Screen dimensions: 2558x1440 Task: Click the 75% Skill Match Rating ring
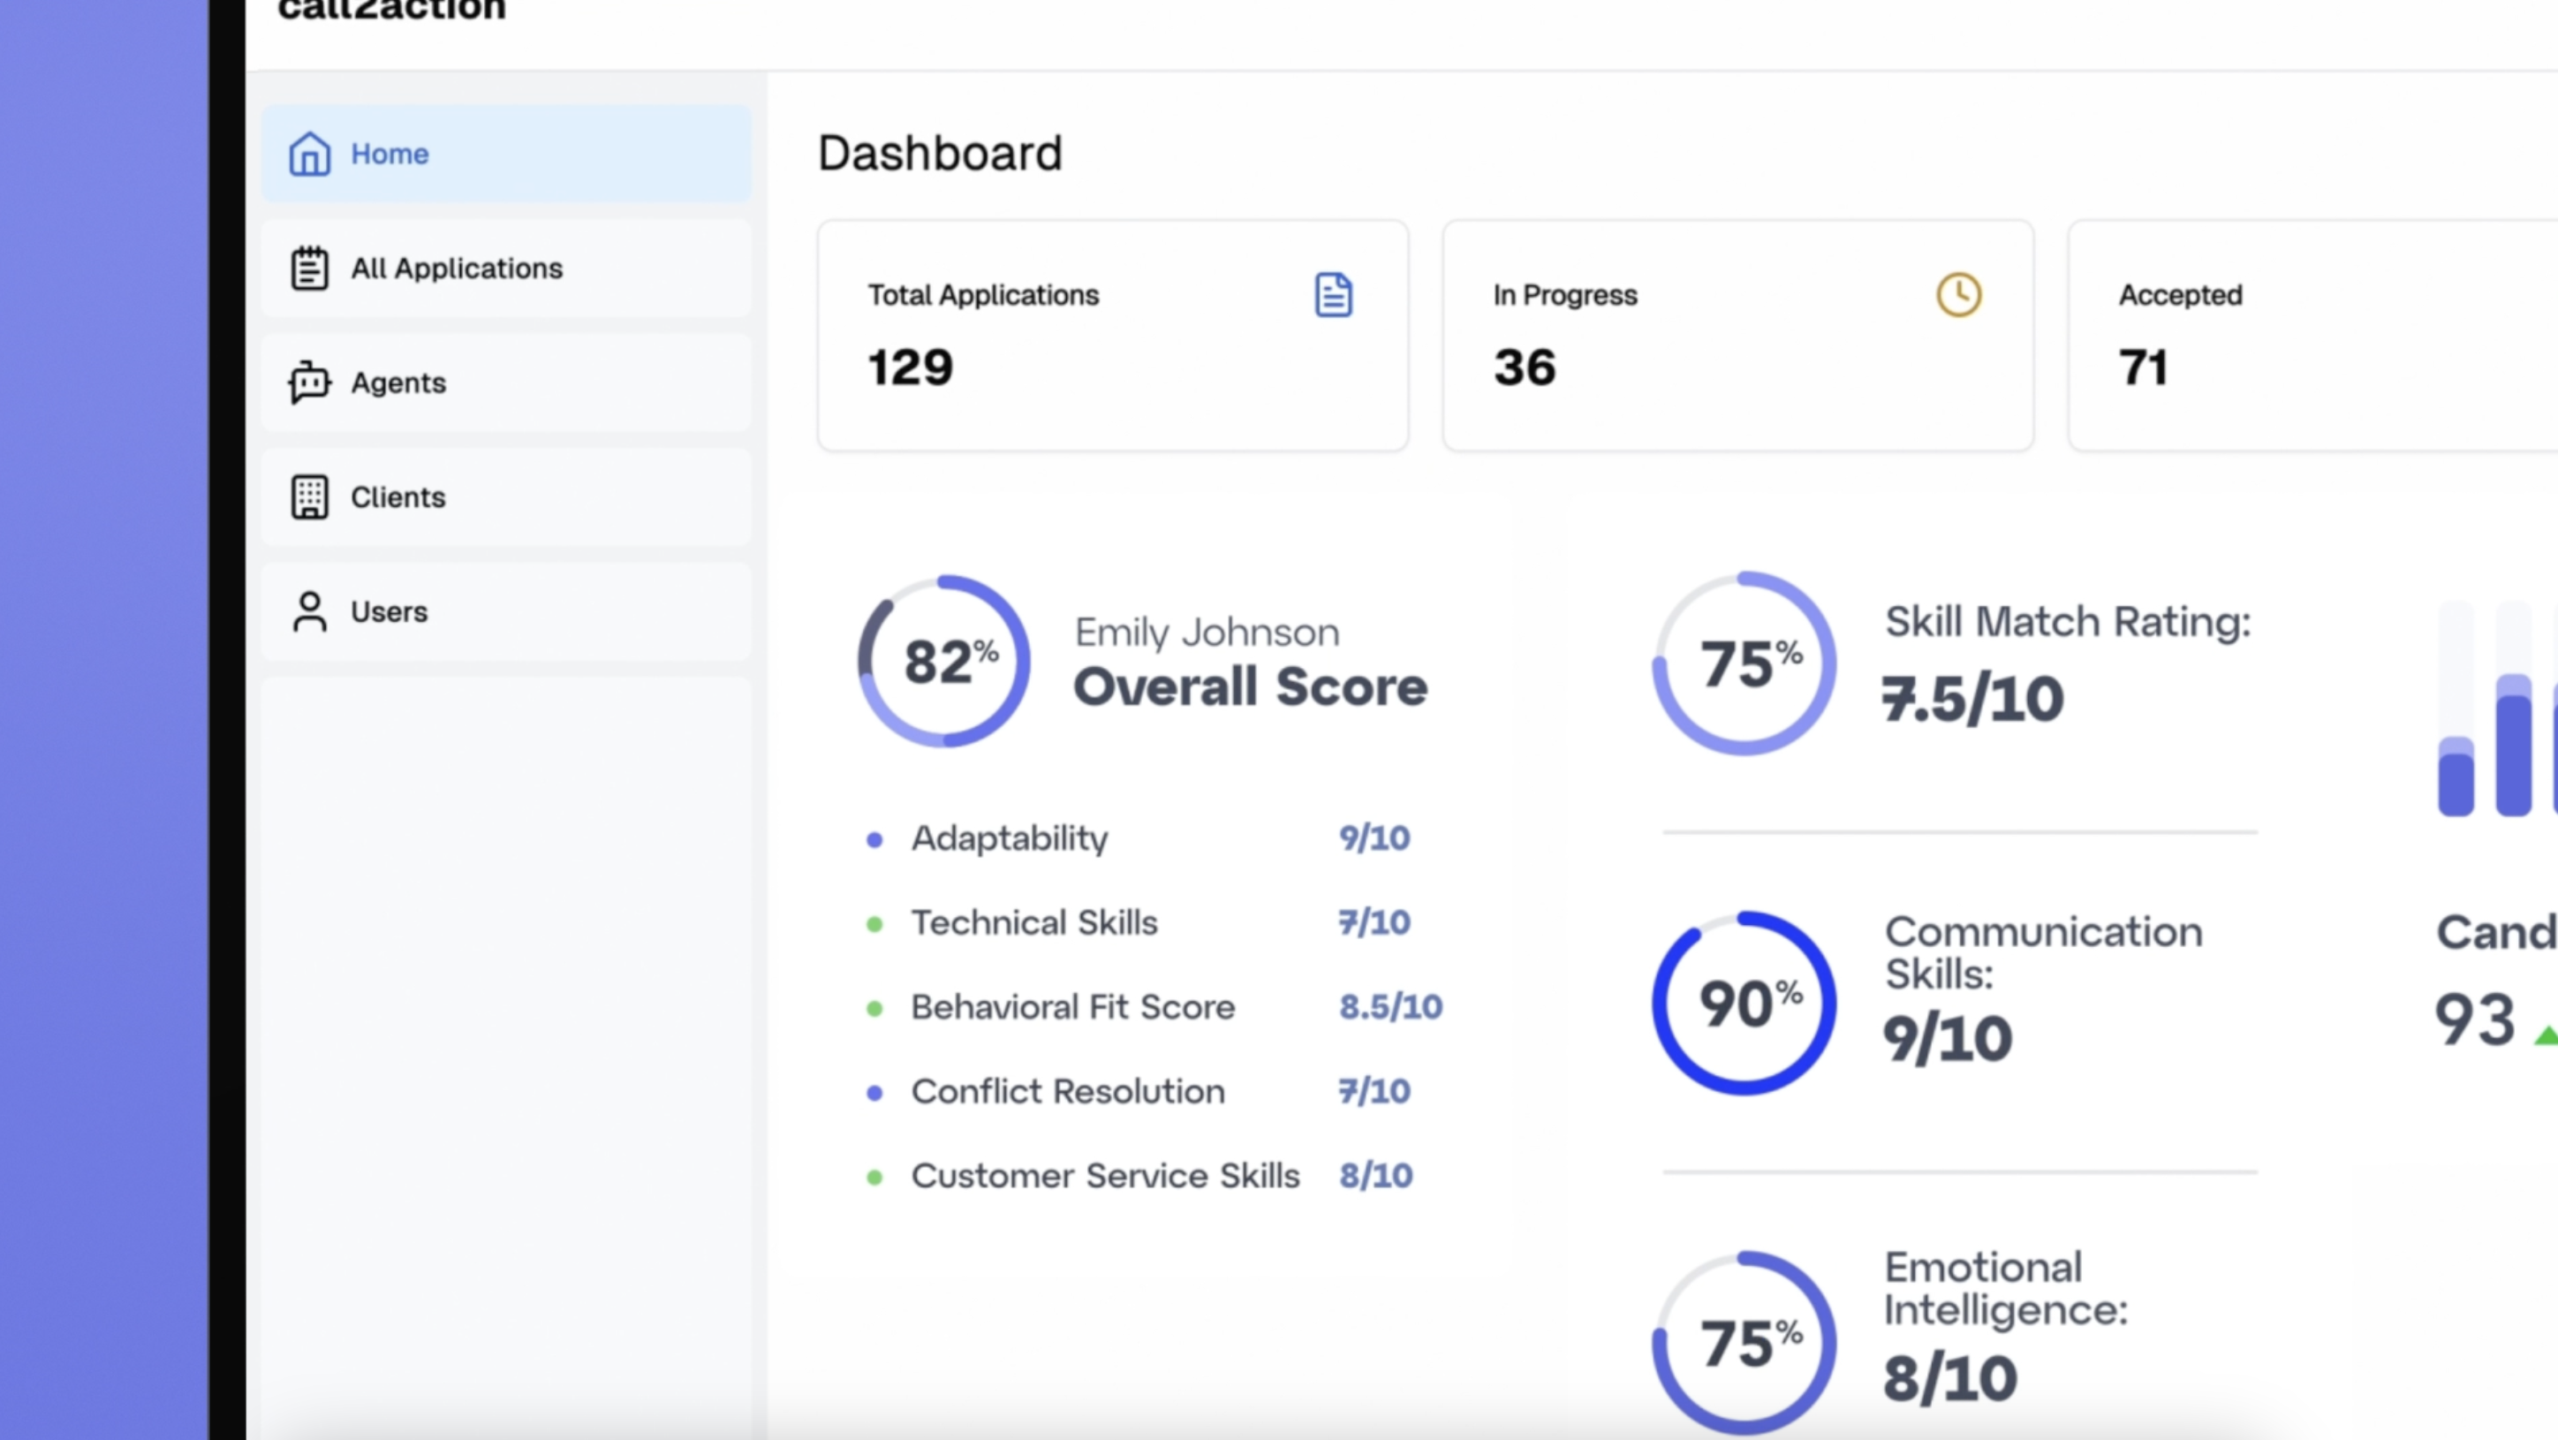point(1744,663)
